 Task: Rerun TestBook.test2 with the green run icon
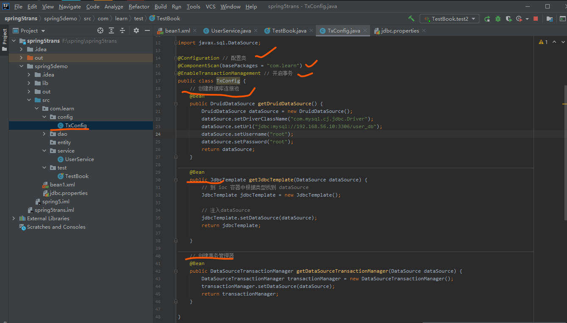[487, 19]
